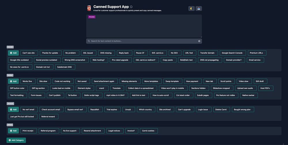This screenshot has width=288, height=145.
Task: Choose the Thanks for update canned reply
Action: [51, 53]
